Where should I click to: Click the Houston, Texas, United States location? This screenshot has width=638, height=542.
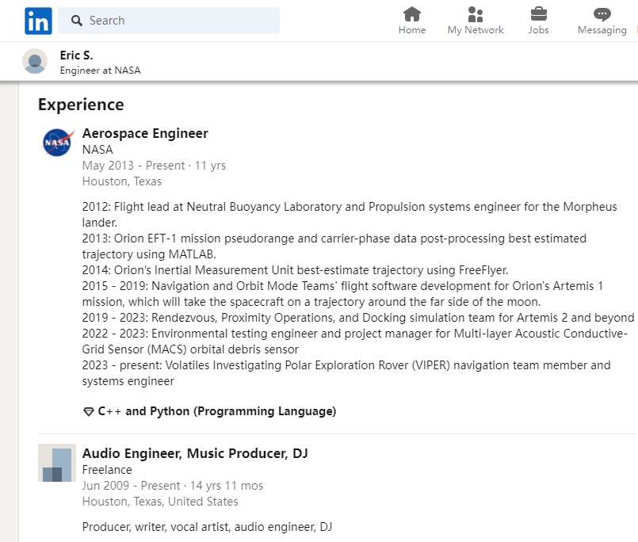coord(160,502)
